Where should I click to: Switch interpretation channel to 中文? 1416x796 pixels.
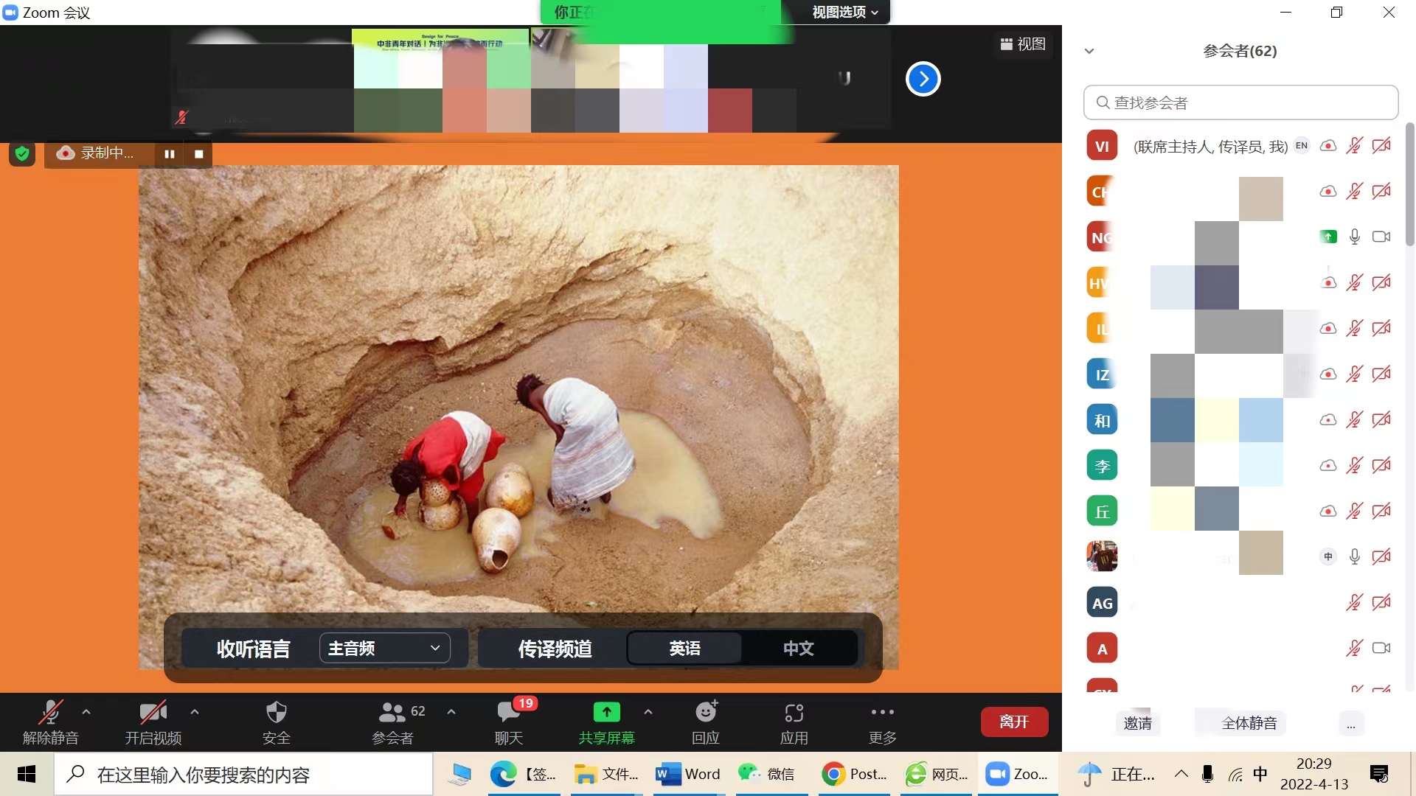tap(798, 649)
